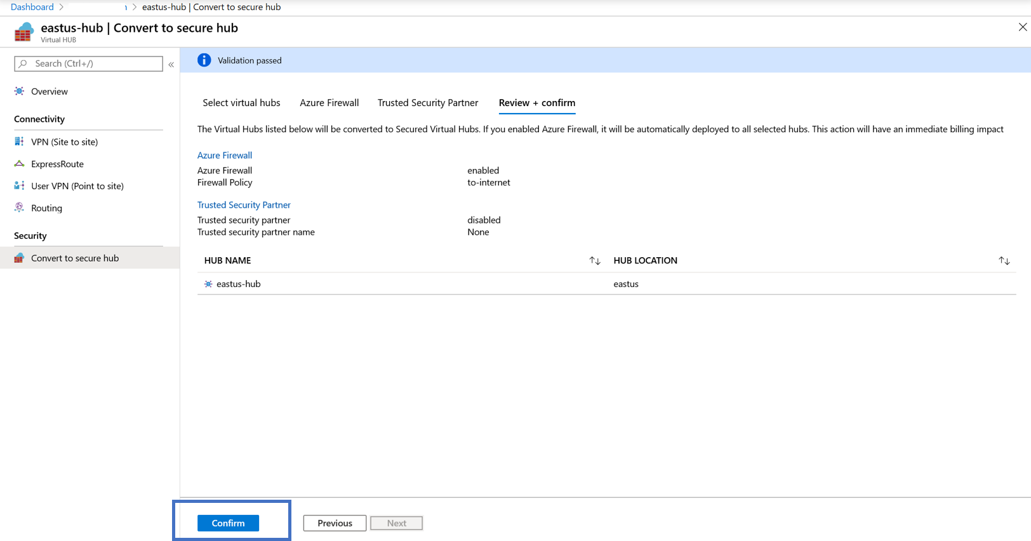Select the Review + confirm tab
Image resolution: width=1031 pixels, height=541 pixels.
tap(537, 103)
